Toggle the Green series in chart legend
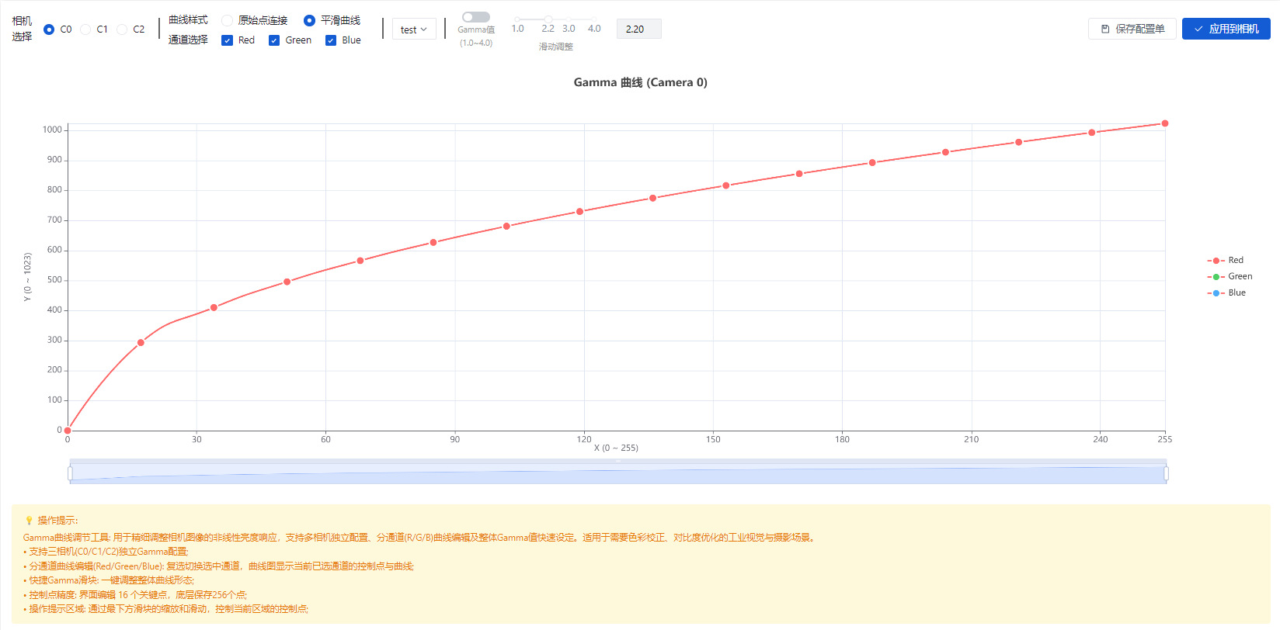The height and width of the screenshot is (630, 1280). coord(1230,277)
